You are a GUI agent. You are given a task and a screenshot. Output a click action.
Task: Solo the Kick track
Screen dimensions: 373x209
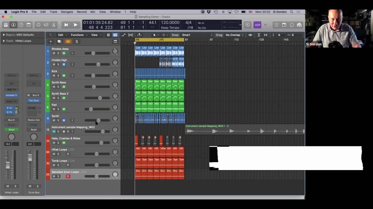58,75
